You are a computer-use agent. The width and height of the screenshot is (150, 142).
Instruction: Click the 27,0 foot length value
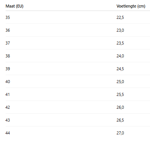click(x=120, y=133)
